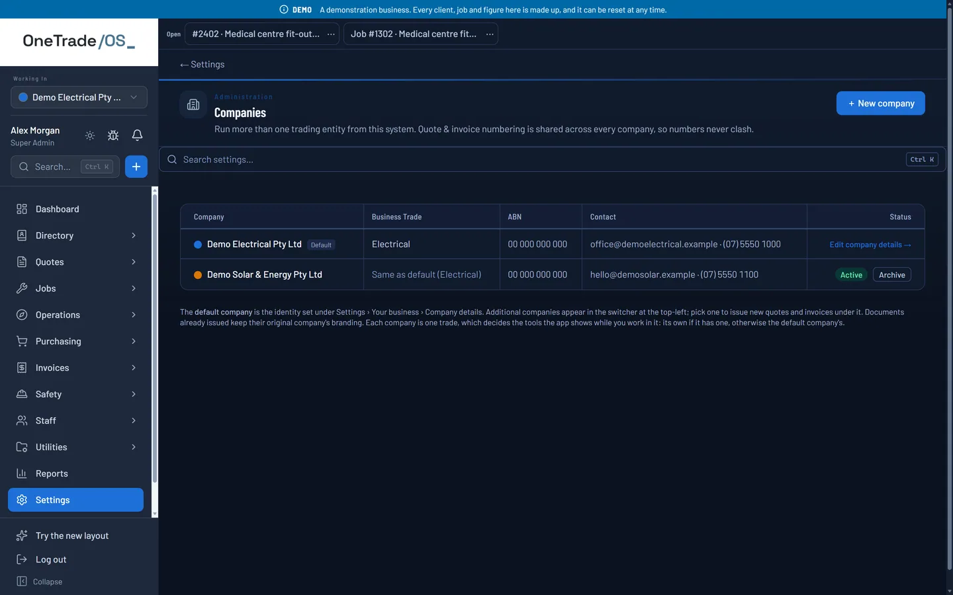
Task: Switch to the #2402 Medical centre fit-out tab
Action: tap(255, 34)
